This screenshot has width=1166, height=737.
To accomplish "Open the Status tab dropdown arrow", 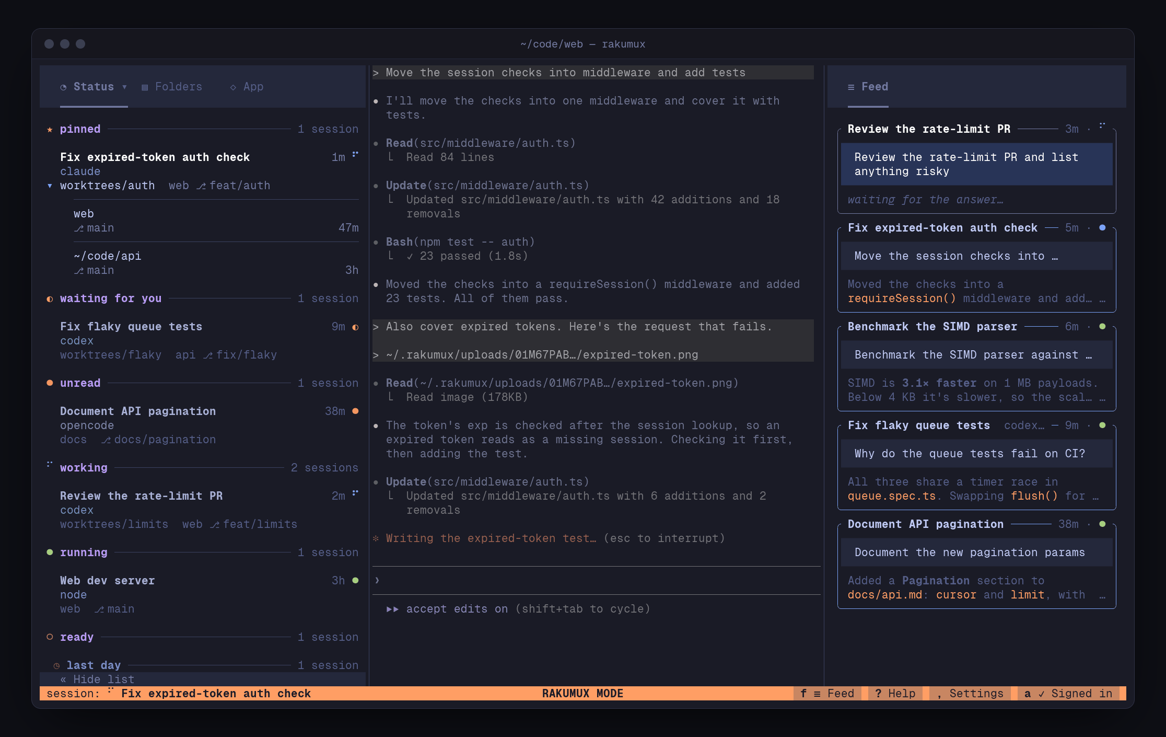I will coord(124,87).
